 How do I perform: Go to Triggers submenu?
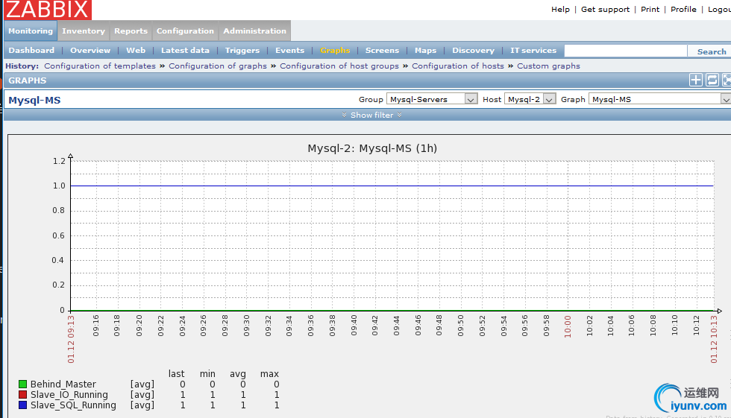pyautogui.click(x=242, y=50)
